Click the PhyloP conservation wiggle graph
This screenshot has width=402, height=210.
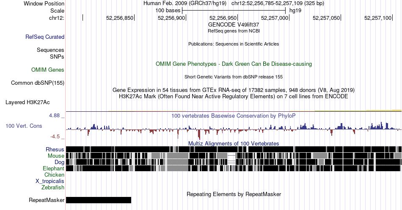[x=234, y=130]
